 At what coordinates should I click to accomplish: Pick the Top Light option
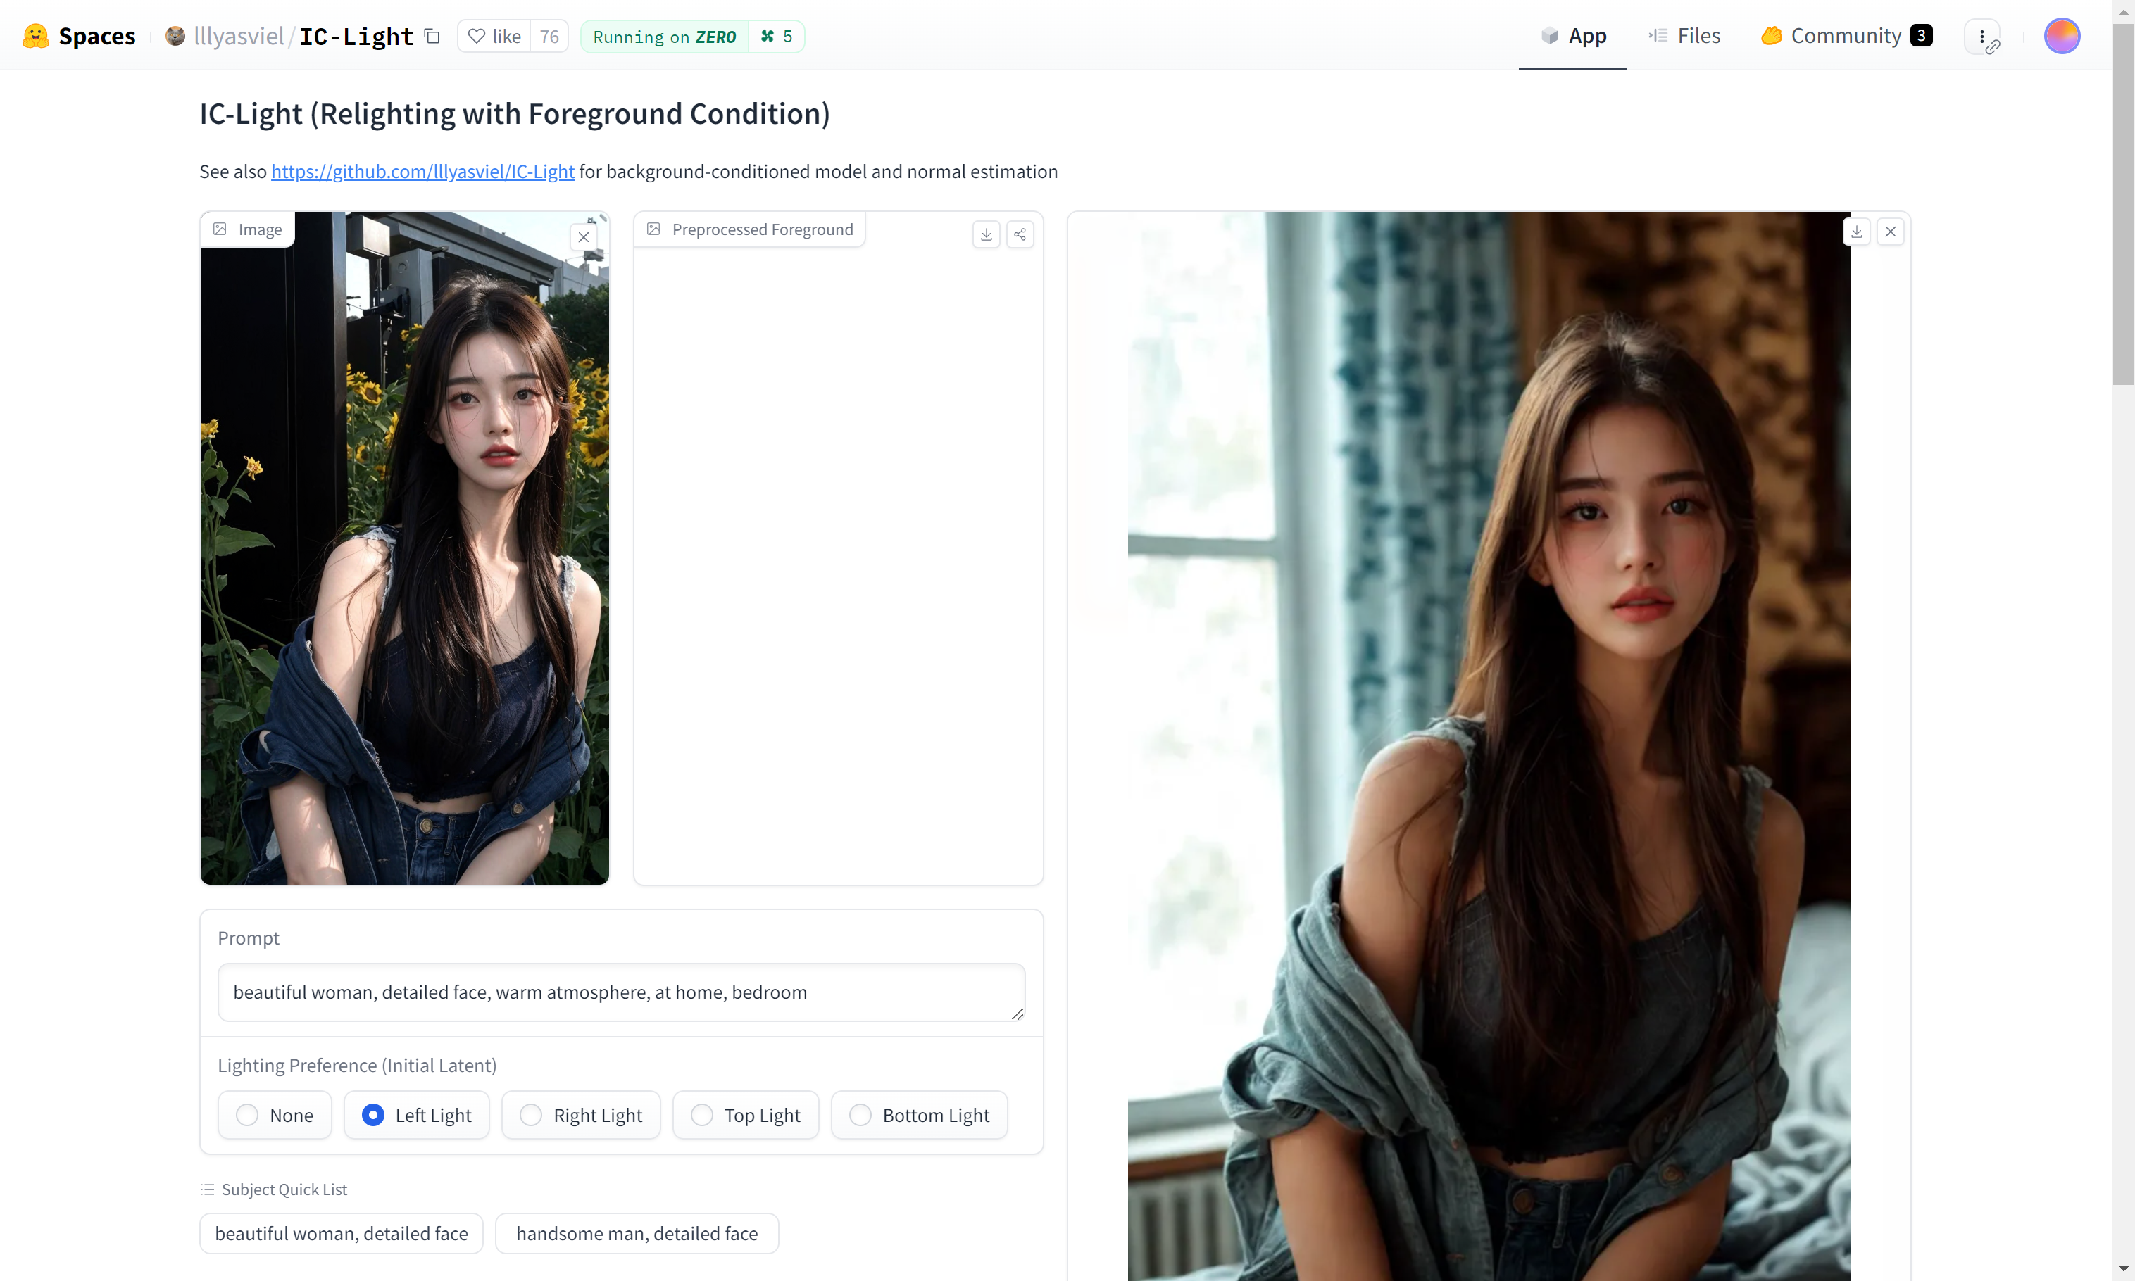[x=745, y=1114]
